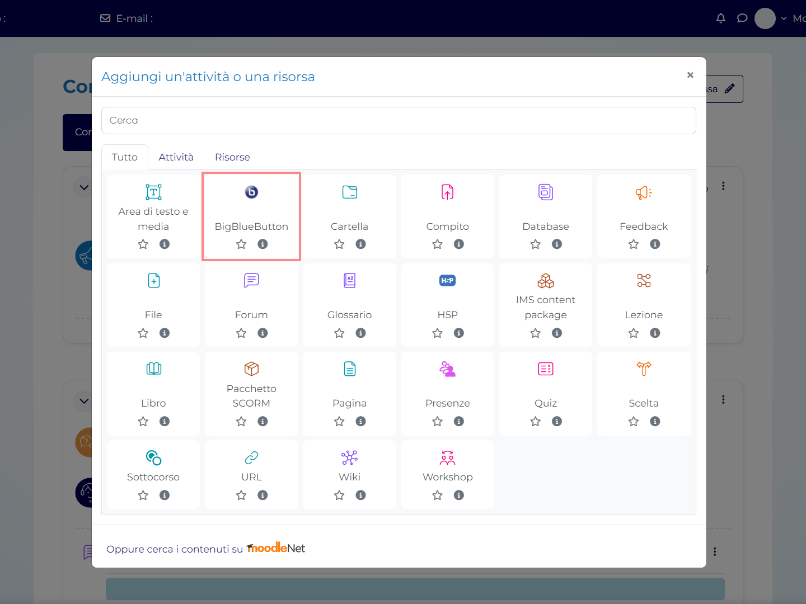Switch to the Risorse tab
Image resolution: width=806 pixels, height=604 pixels.
pos(232,157)
